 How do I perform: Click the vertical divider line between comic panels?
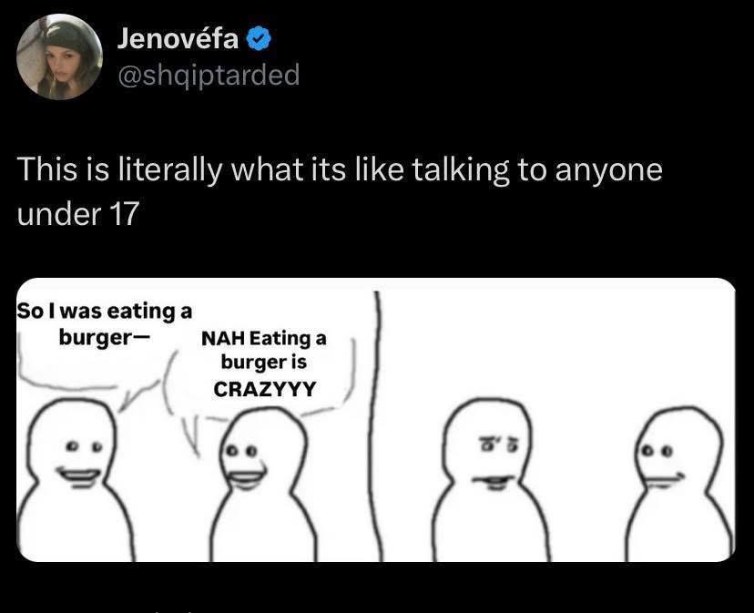(376, 426)
